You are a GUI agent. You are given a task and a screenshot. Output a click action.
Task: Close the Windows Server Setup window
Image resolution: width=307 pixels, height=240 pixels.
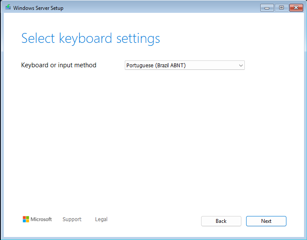pos(296,8)
